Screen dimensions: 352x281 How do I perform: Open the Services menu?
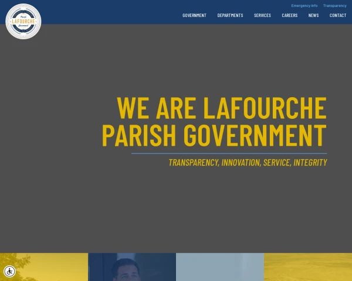(262, 15)
